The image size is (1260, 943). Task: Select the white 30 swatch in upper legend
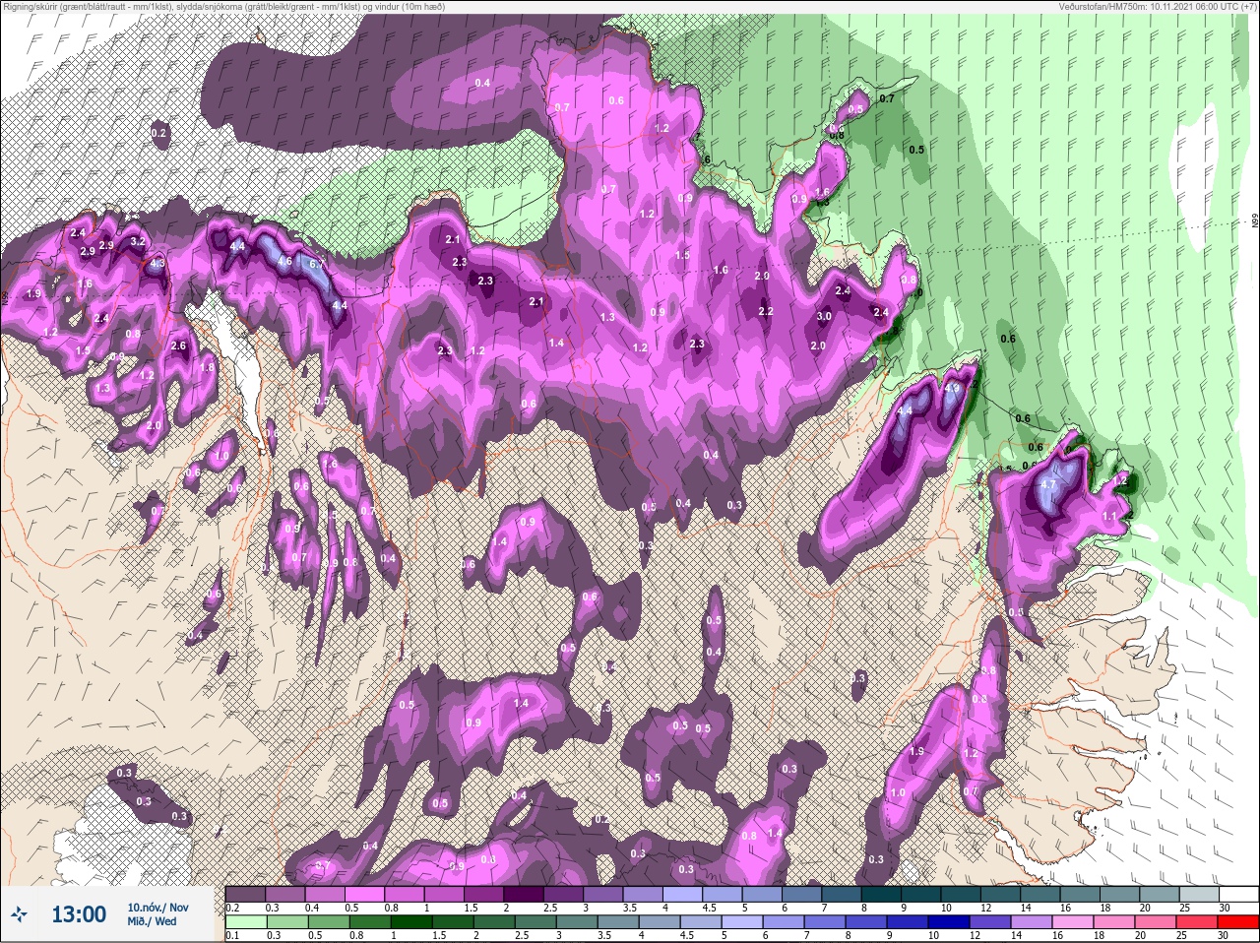1239,894
